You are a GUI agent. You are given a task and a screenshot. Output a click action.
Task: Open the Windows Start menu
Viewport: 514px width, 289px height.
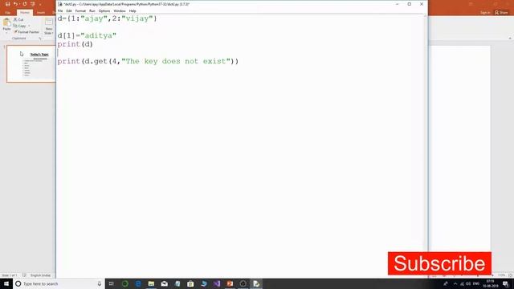(6, 283)
